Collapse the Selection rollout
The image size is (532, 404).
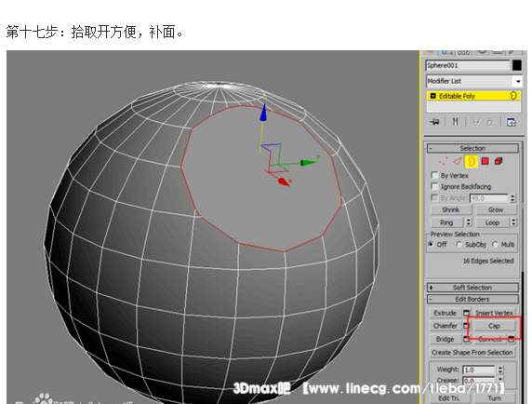pos(472,148)
